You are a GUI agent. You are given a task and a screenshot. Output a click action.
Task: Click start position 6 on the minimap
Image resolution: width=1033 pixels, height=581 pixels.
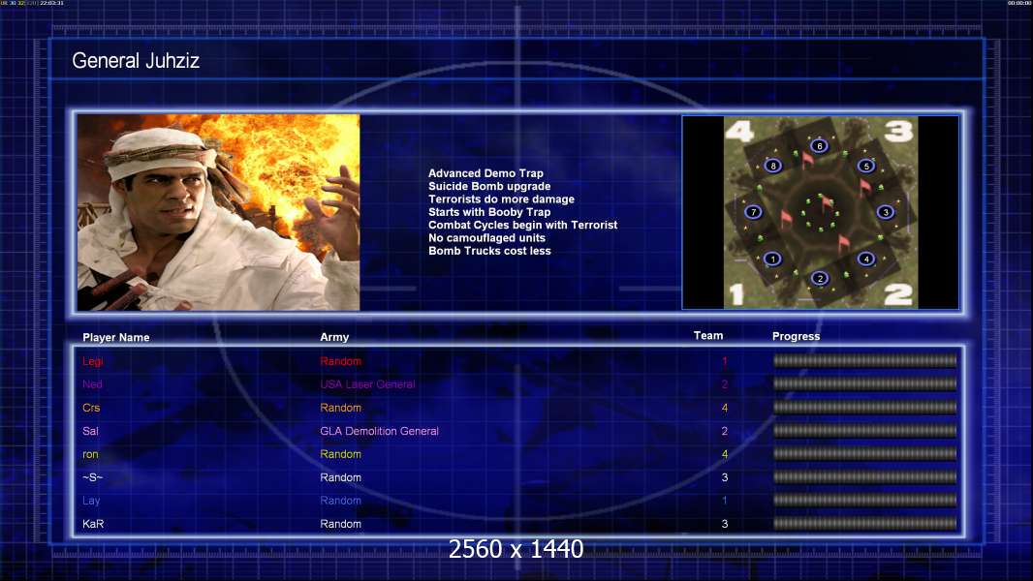tap(819, 146)
